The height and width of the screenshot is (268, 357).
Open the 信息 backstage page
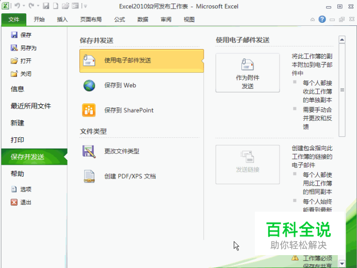coord(18,89)
